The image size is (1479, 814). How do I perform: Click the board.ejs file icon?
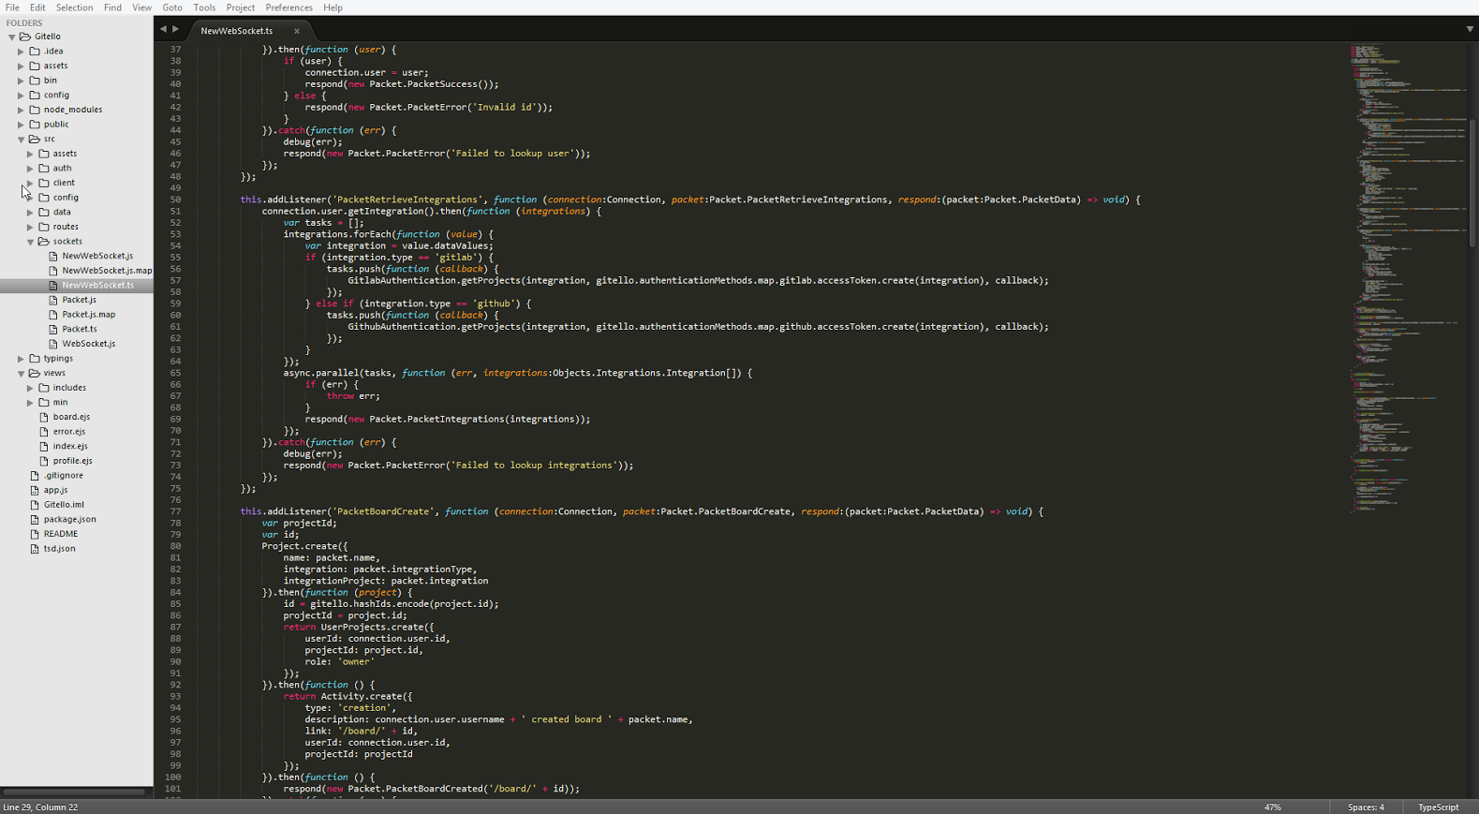pos(44,417)
